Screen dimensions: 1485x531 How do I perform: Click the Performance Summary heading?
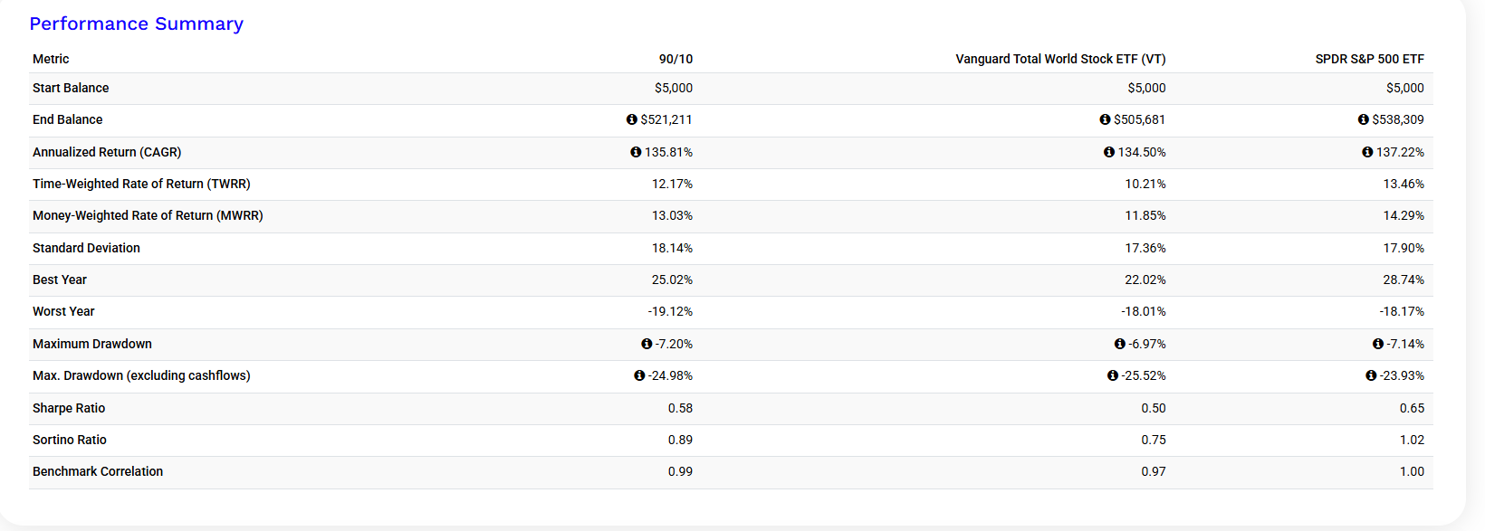[x=136, y=24]
